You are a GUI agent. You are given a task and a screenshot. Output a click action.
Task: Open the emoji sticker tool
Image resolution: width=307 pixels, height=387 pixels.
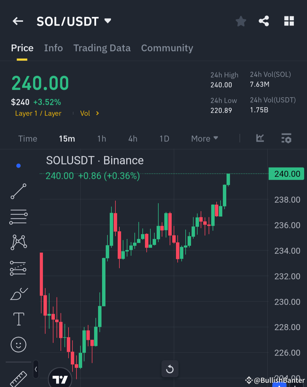(x=18, y=345)
